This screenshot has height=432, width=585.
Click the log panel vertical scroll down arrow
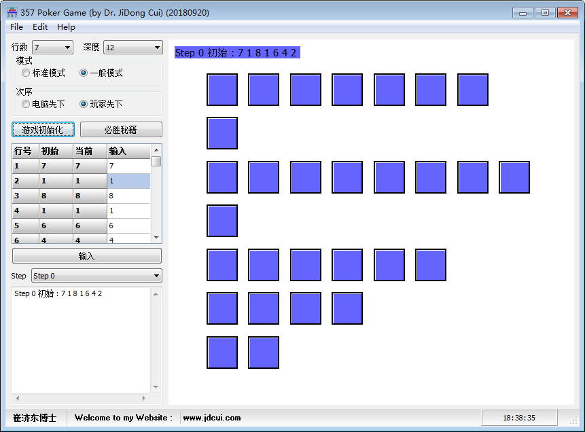coord(156,387)
